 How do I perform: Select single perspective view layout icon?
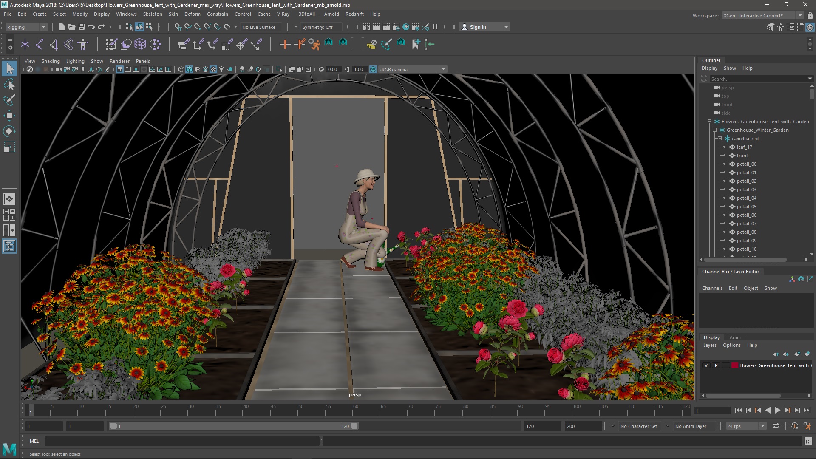[x=9, y=198]
